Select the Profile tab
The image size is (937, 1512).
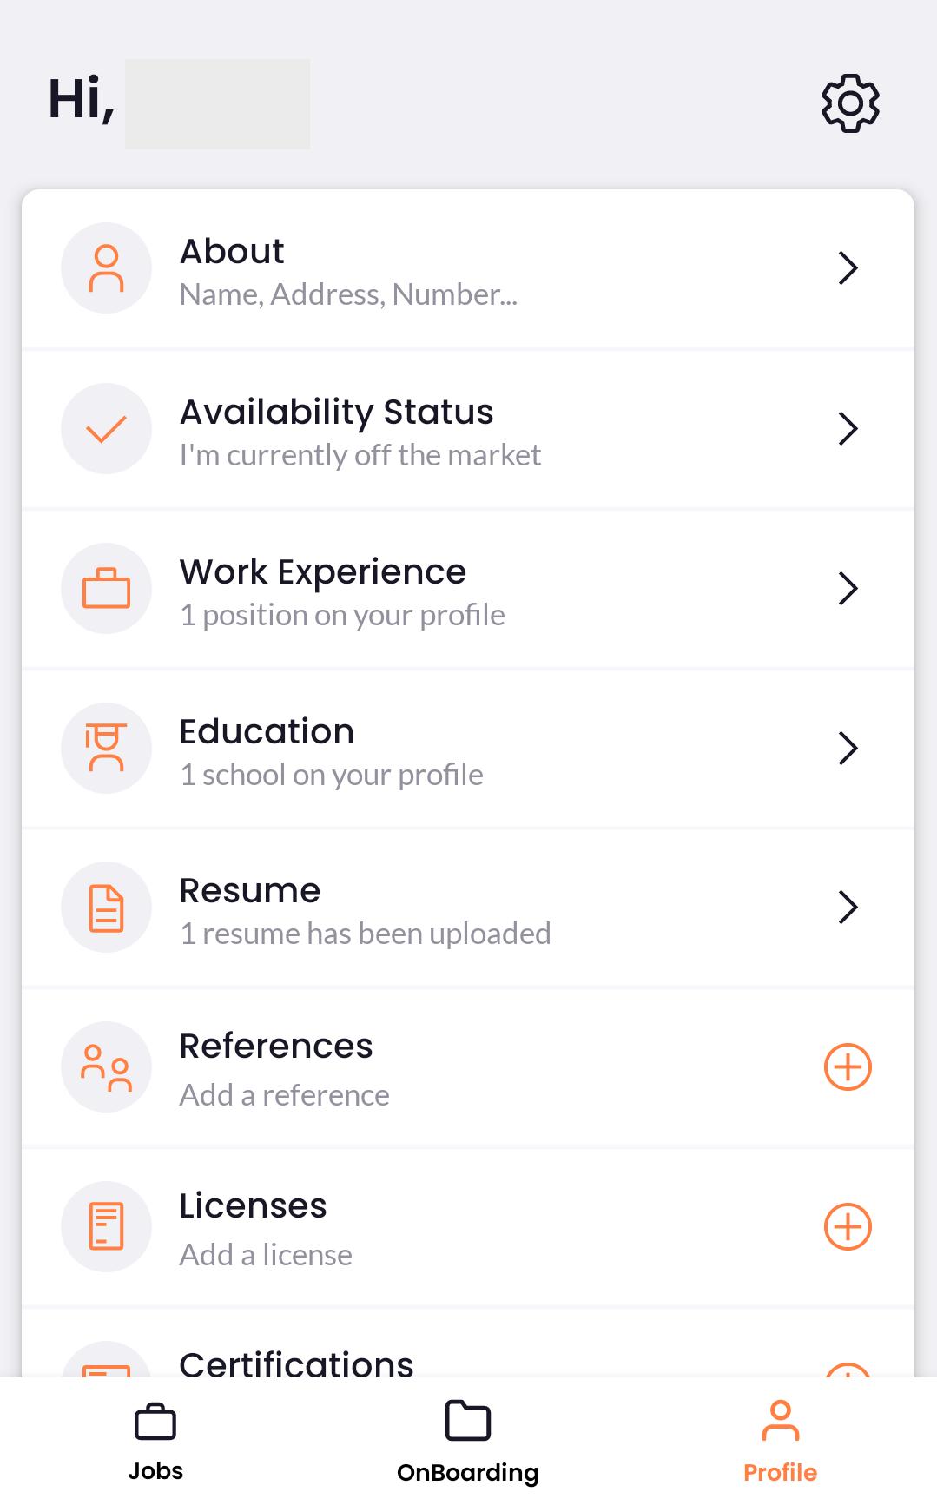coord(780,1442)
